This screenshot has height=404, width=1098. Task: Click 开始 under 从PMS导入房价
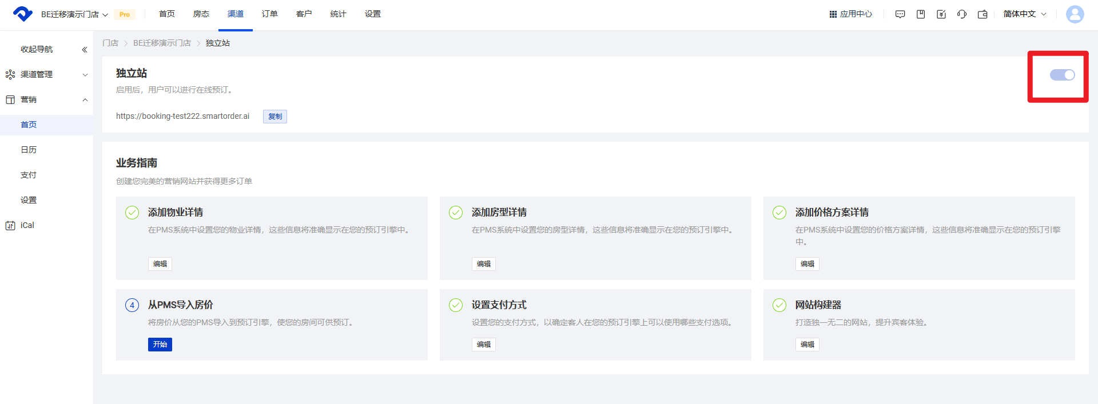[x=160, y=345]
